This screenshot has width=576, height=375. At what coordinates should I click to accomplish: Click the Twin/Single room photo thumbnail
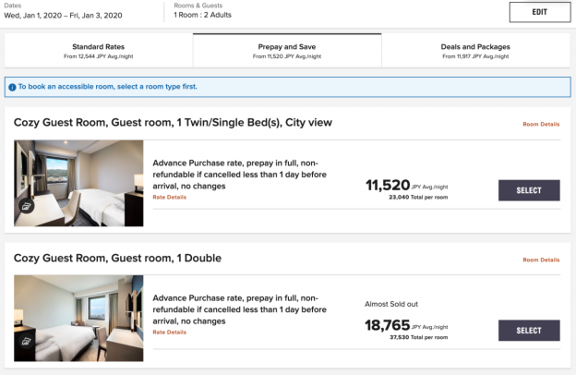point(78,183)
